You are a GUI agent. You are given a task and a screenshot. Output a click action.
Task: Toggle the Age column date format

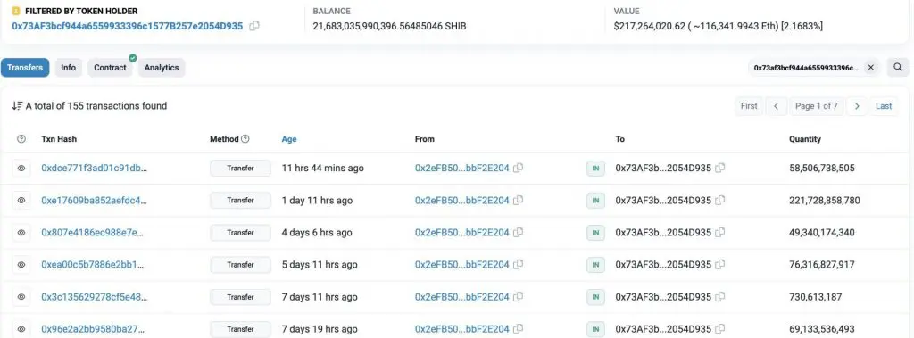coord(289,139)
